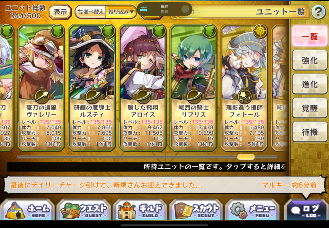Switch to the 強化 tab

(309, 60)
